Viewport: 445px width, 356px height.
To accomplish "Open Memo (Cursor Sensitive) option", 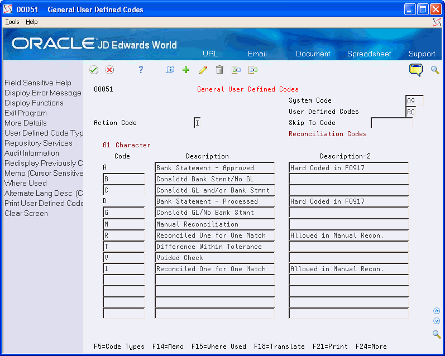I will (x=44, y=173).
